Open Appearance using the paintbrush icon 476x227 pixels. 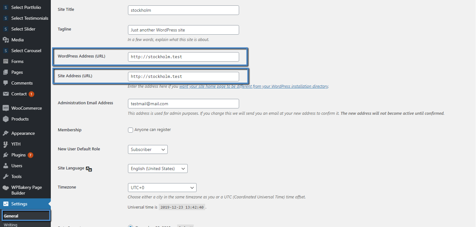pyautogui.click(x=5, y=133)
